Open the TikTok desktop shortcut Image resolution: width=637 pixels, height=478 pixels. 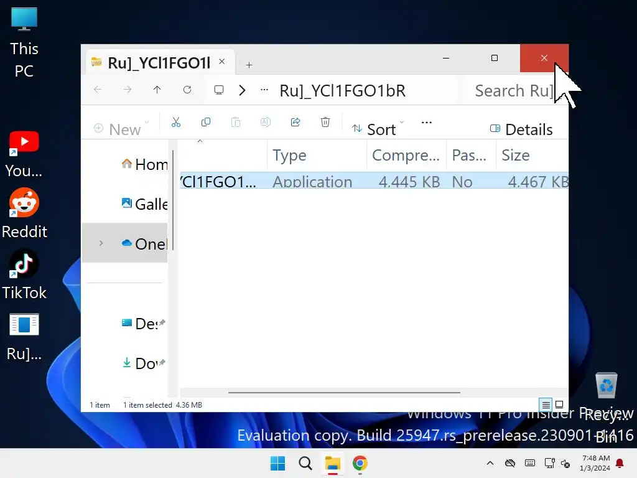(x=24, y=275)
